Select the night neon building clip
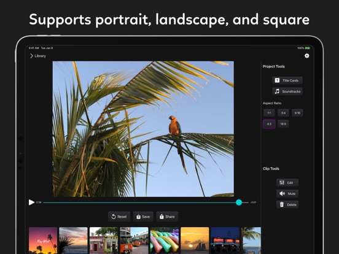The image size is (339, 254). click(x=225, y=240)
